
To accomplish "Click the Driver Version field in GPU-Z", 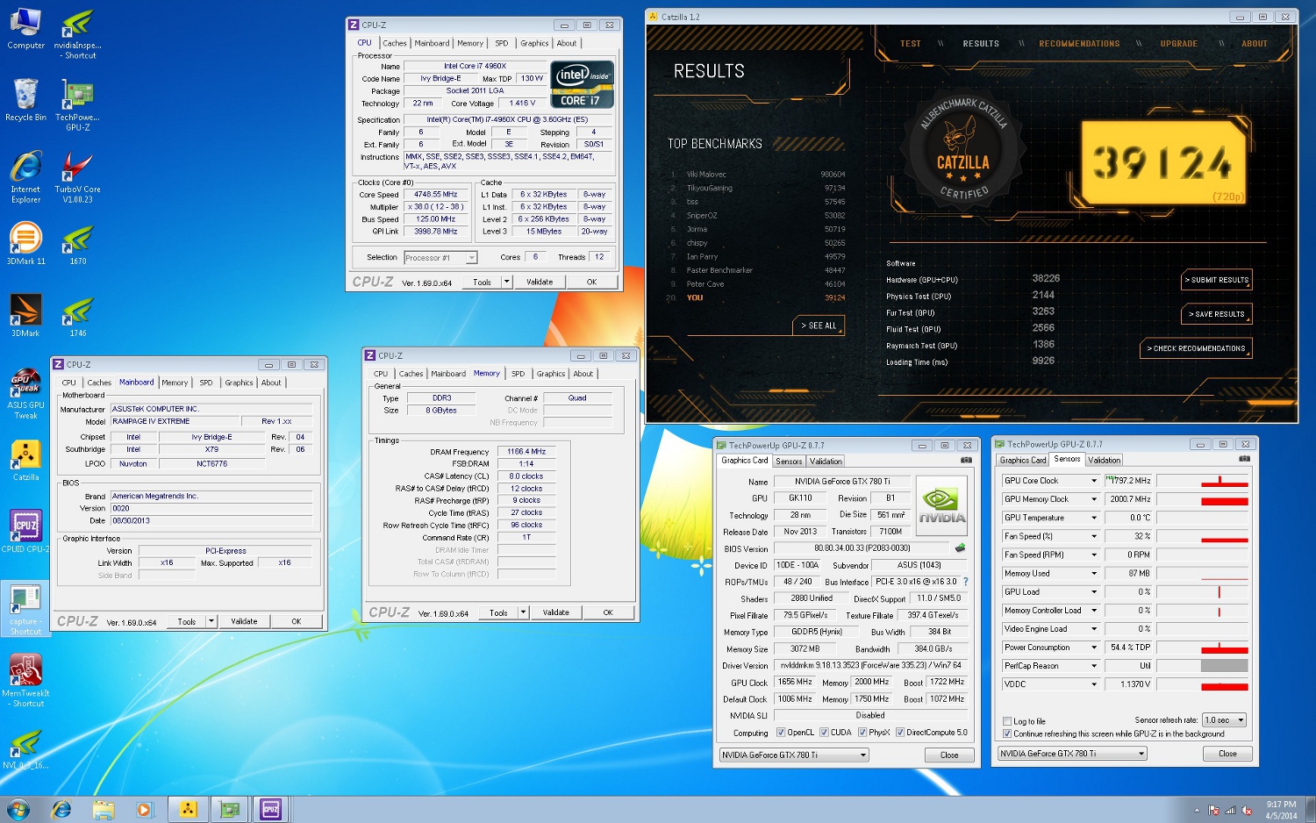I will [871, 666].
